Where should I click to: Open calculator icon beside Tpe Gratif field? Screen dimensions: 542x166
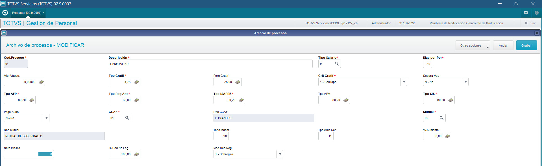tap(136, 82)
